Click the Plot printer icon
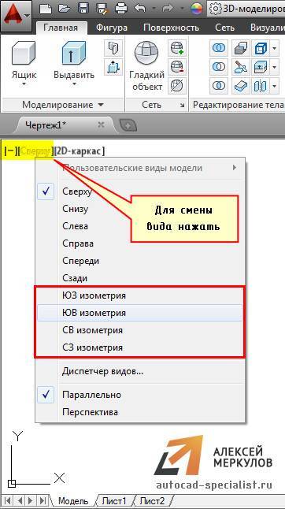The width and height of the screenshot is (285, 509). 121,9
